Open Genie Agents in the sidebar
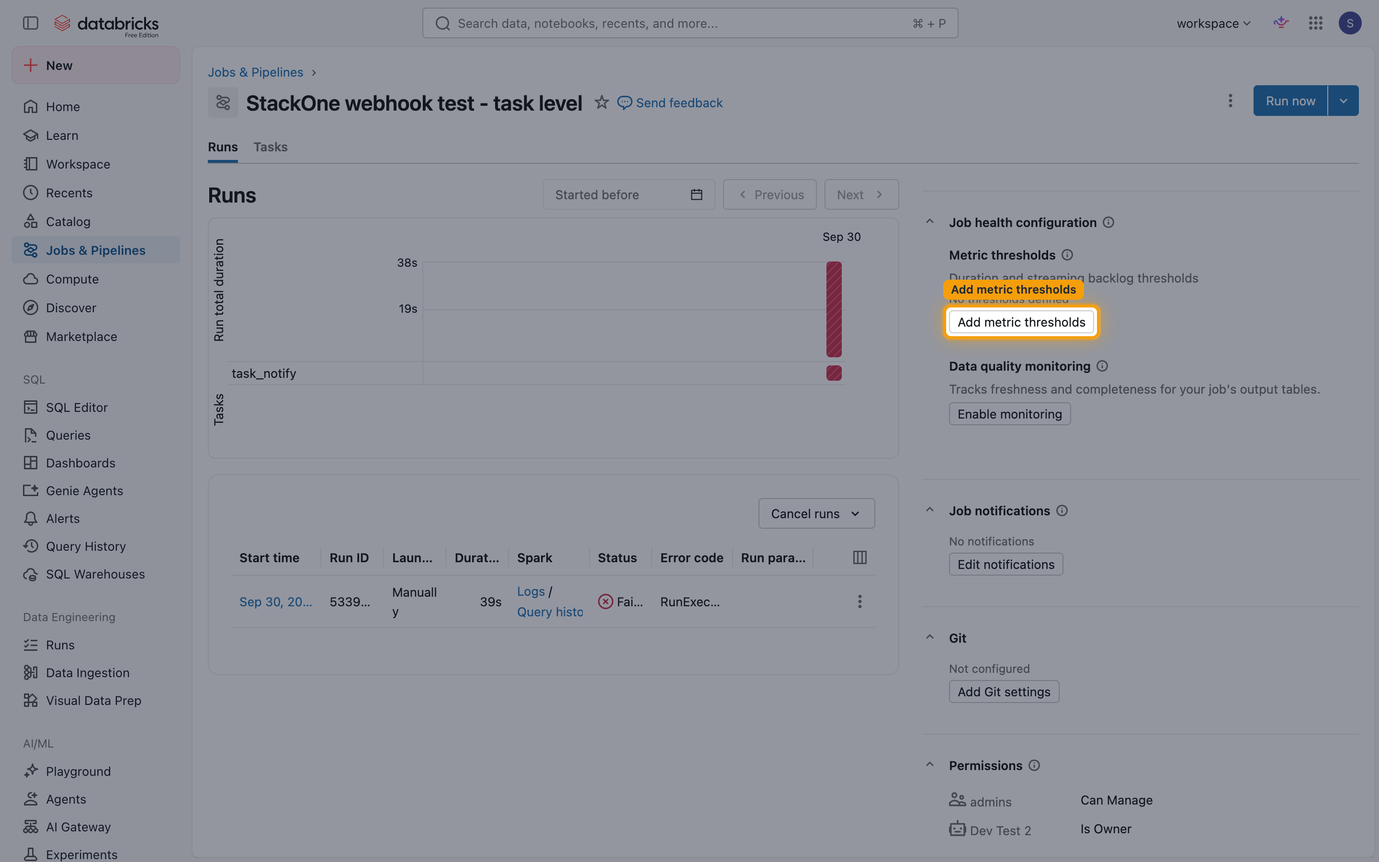The width and height of the screenshot is (1379, 862). (x=96, y=490)
